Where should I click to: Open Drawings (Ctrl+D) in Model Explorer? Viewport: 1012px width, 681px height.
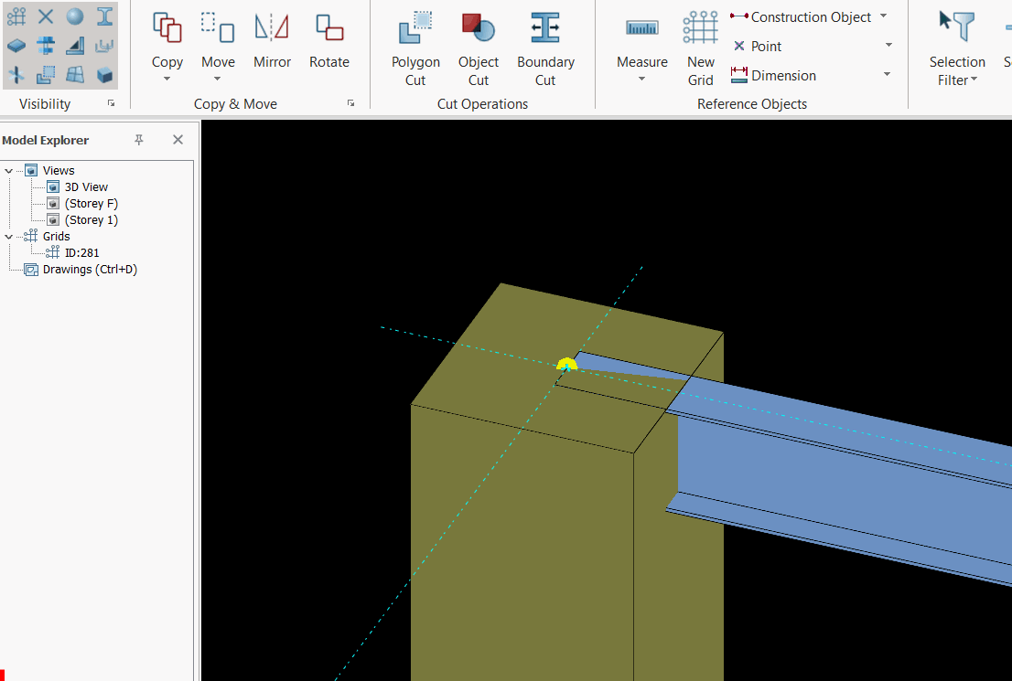click(90, 270)
